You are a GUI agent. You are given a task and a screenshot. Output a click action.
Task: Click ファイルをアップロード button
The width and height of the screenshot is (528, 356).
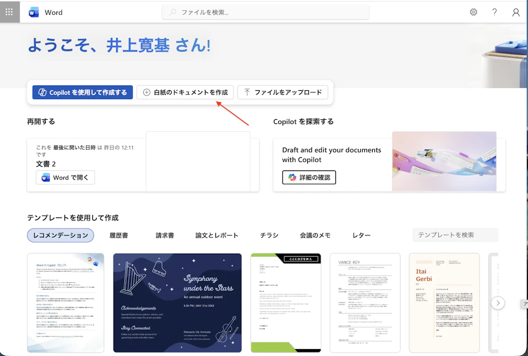coord(282,92)
